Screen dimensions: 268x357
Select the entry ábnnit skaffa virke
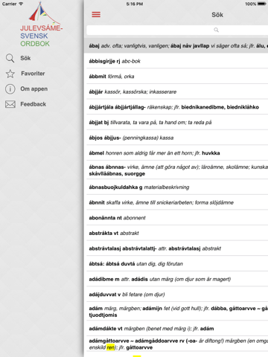tap(176, 202)
